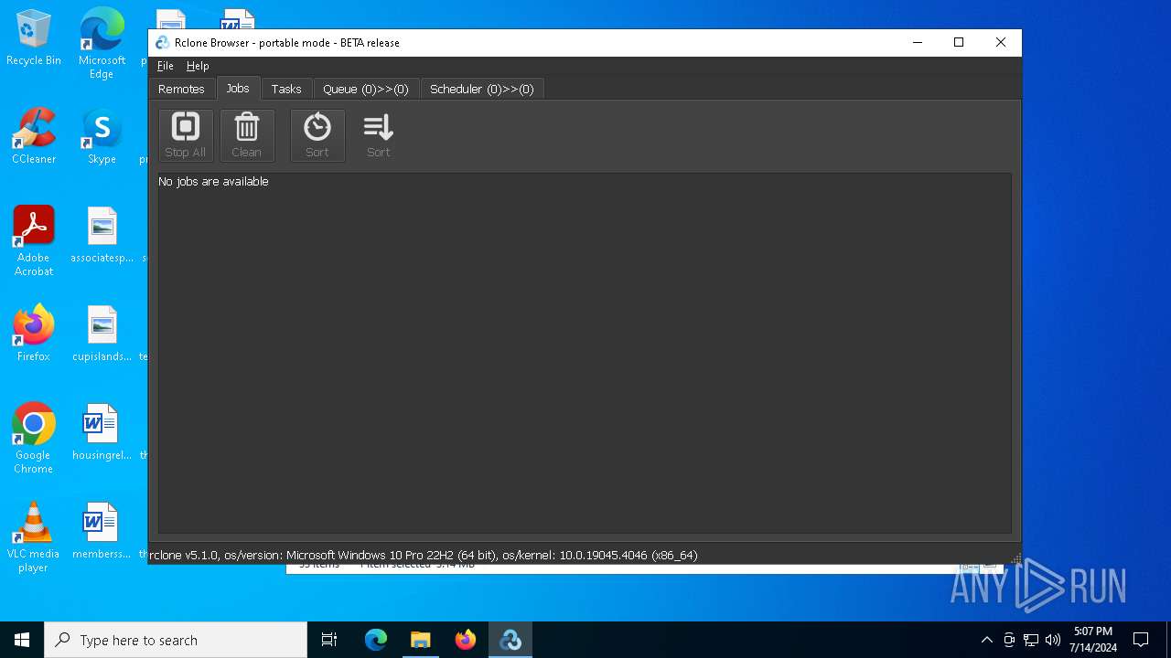Switch to the Remotes tab

[181, 89]
